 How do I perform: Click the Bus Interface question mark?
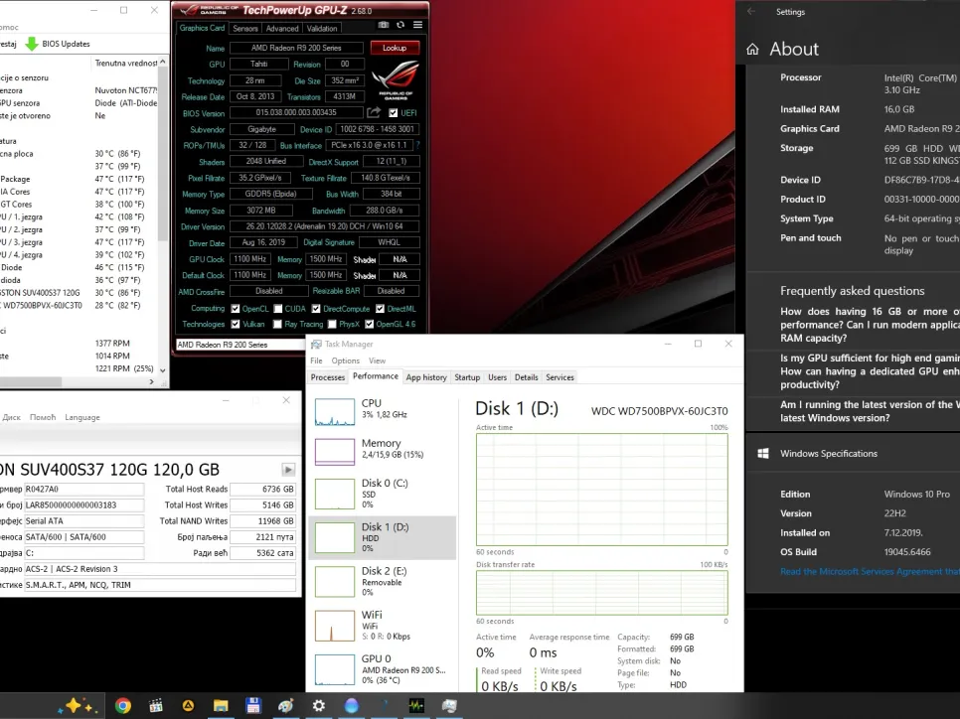coord(417,145)
